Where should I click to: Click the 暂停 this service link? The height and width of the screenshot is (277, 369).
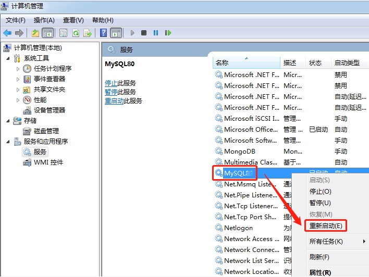pyautogui.click(x=111, y=92)
